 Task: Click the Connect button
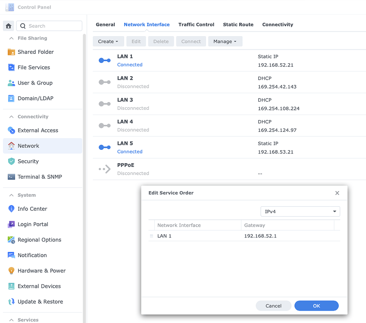coord(191,41)
